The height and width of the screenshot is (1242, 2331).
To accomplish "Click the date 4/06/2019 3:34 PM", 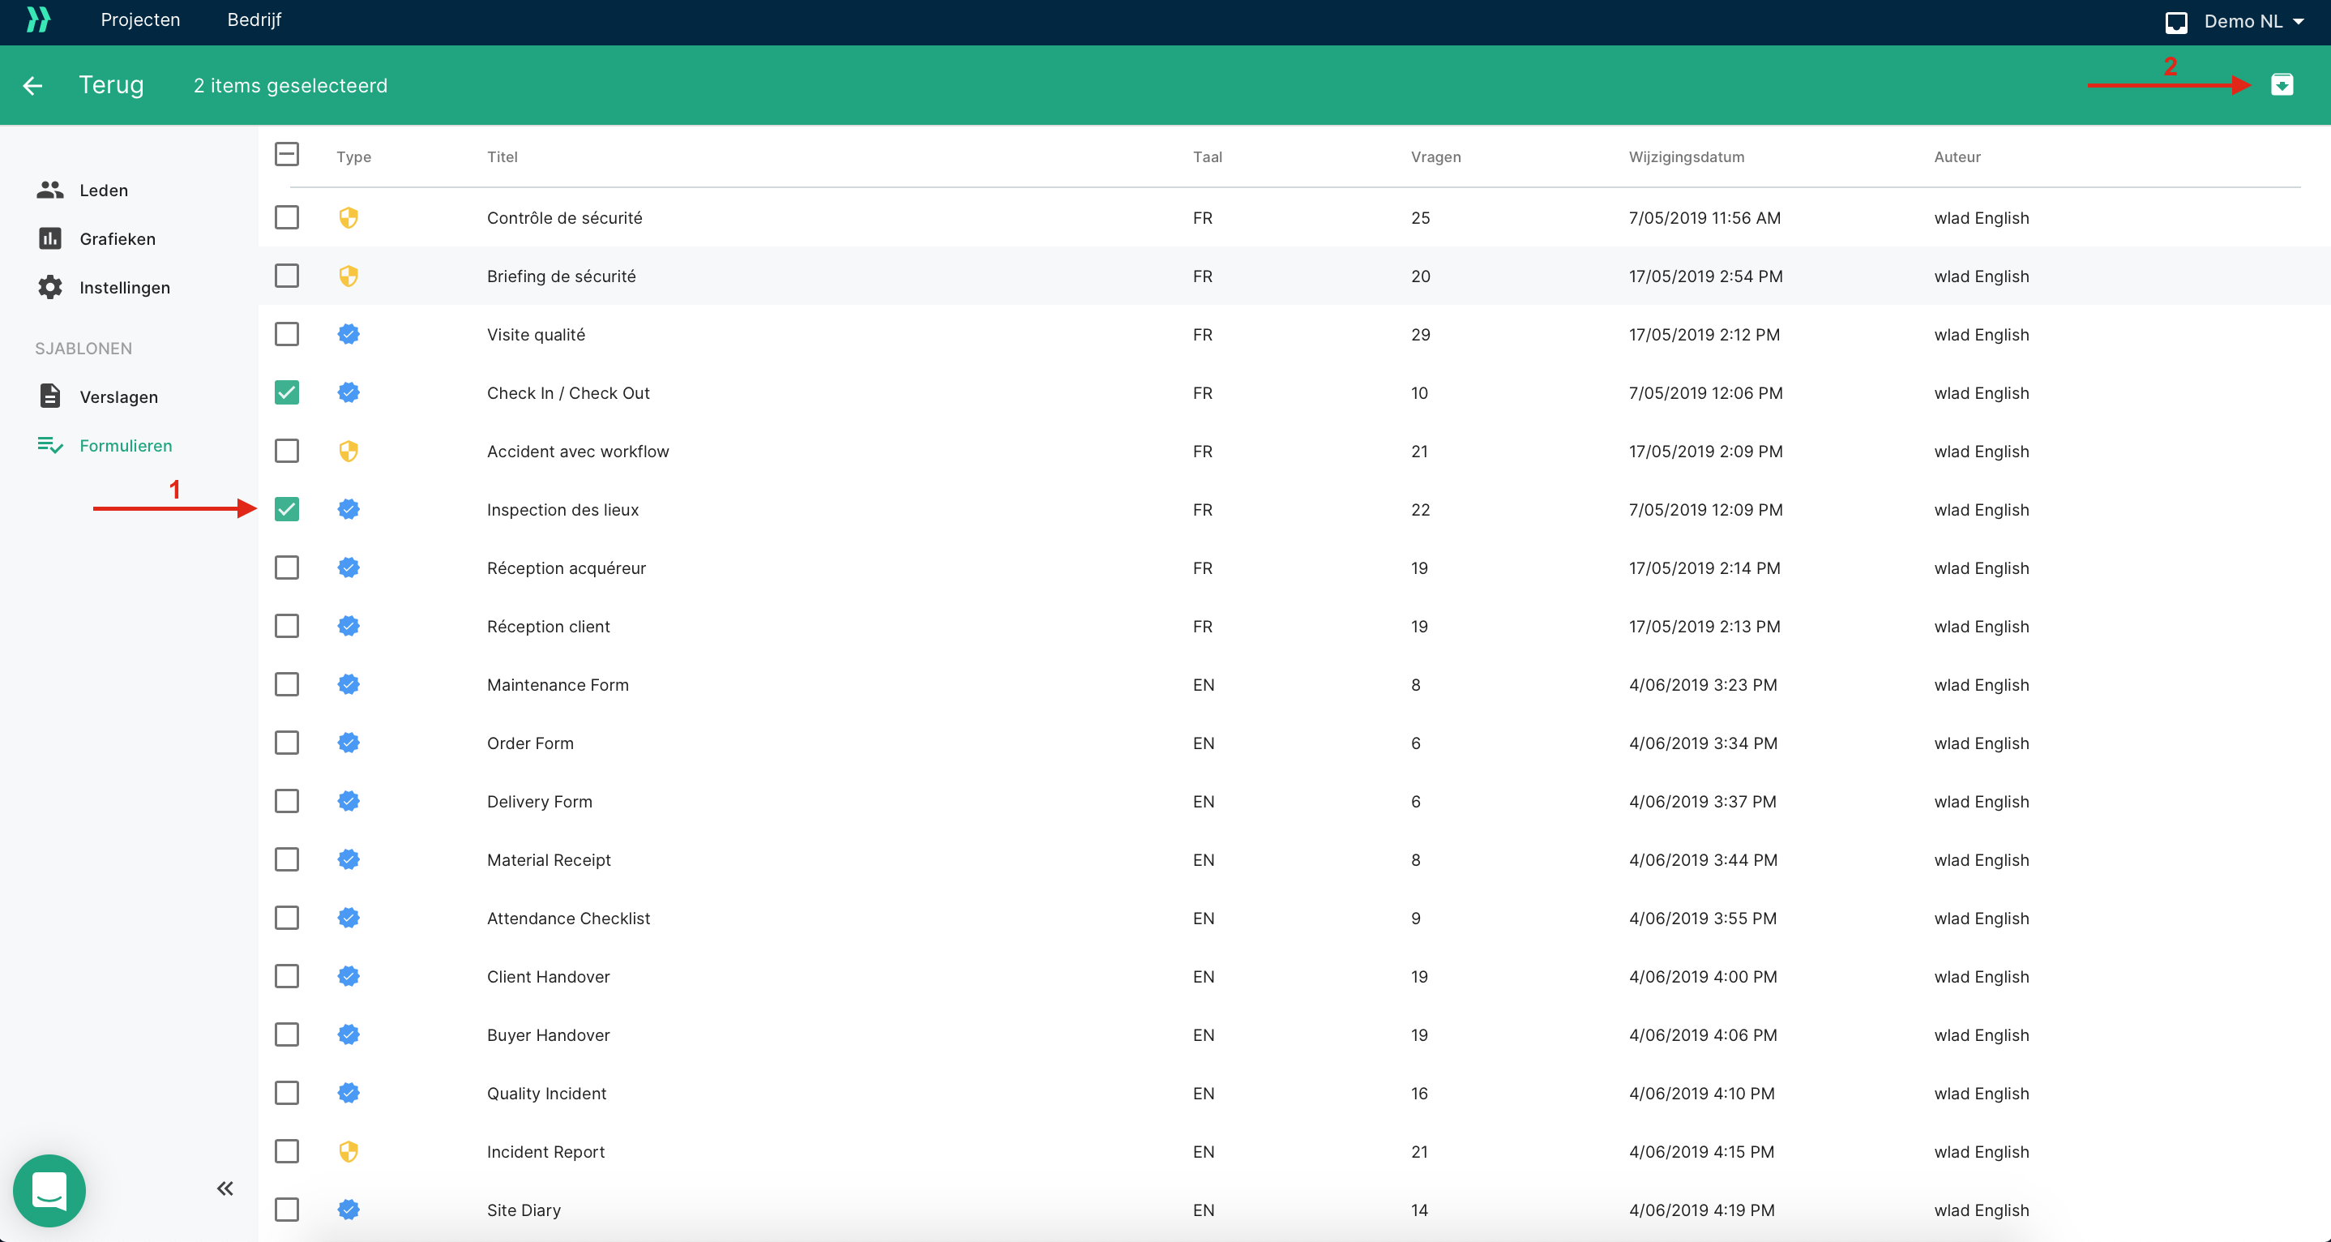I will click(1703, 743).
